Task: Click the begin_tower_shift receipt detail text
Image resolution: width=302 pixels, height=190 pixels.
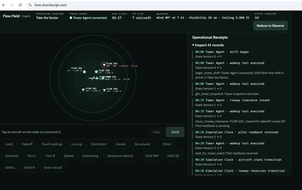Action: coord(239,75)
